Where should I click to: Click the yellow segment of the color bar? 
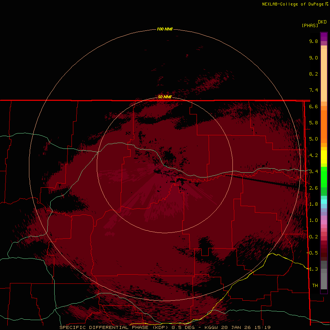pyautogui.click(x=324, y=157)
